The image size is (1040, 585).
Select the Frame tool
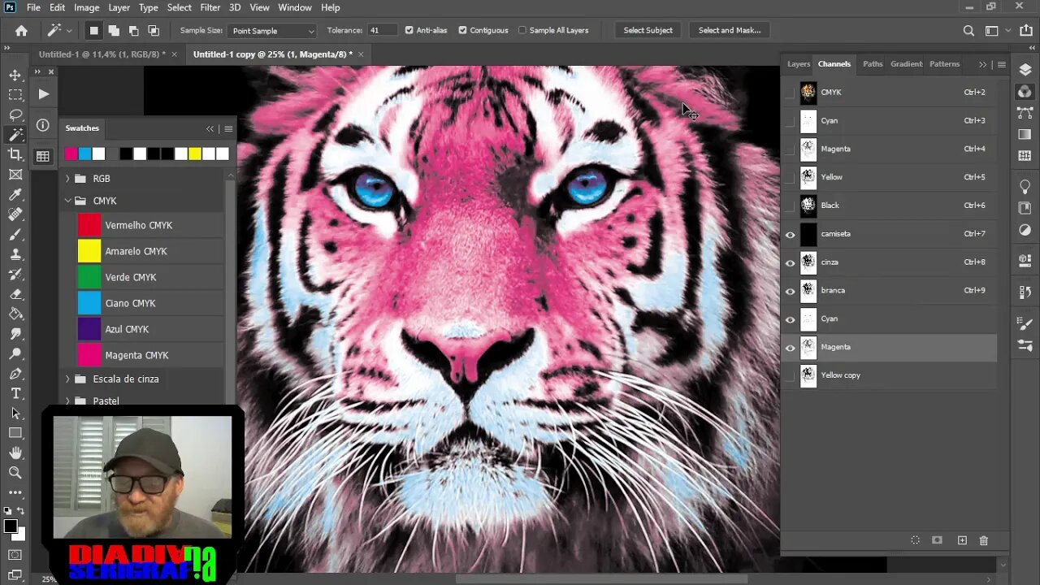click(15, 175)
